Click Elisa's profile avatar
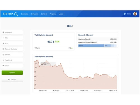The image size is (140, 105). tap(135, 14)
